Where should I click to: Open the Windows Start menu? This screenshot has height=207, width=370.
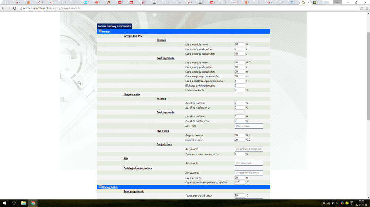pos(4,203)
